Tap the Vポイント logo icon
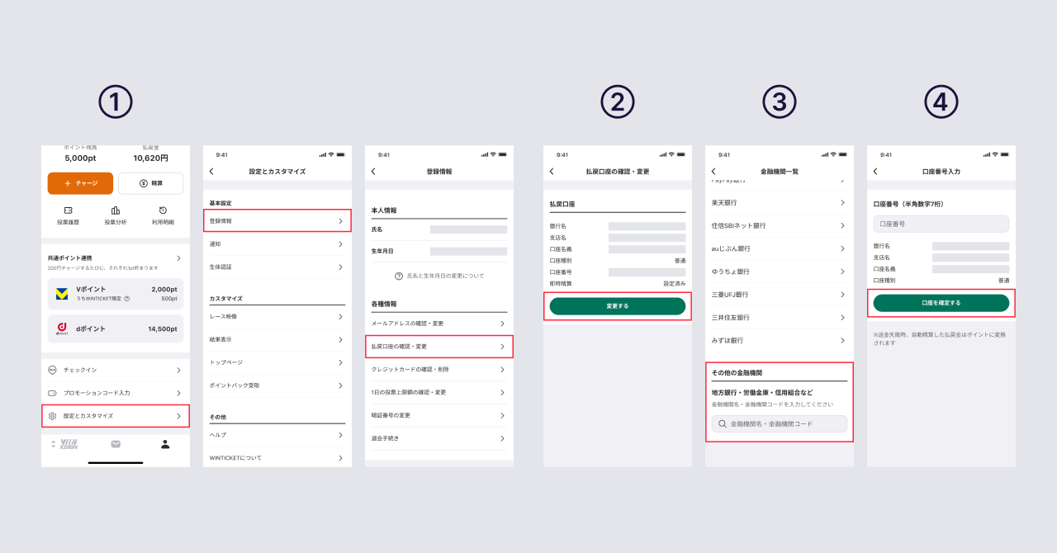Image resolution: width=1057 pixels, height=553 pixels. click(62, 294)
